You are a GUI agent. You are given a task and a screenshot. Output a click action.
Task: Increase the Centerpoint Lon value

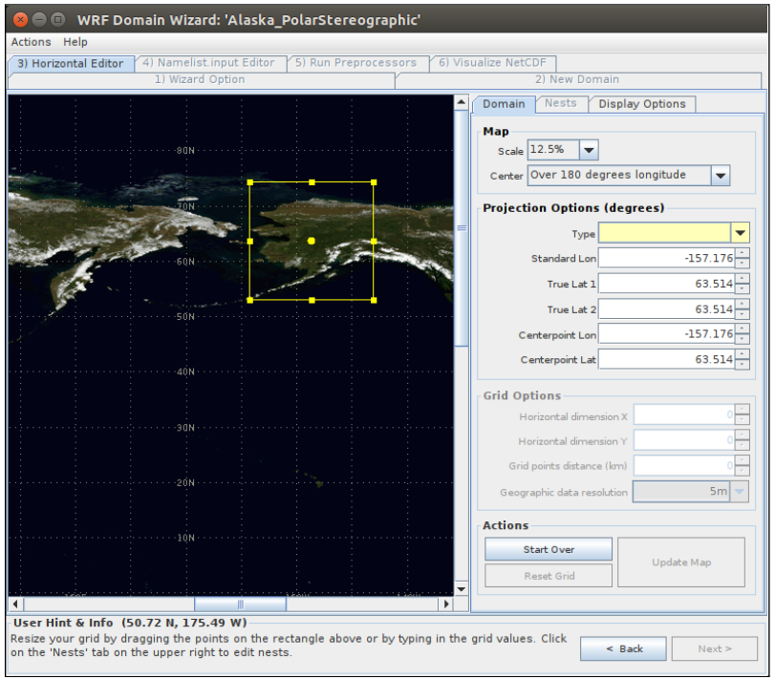743,329
